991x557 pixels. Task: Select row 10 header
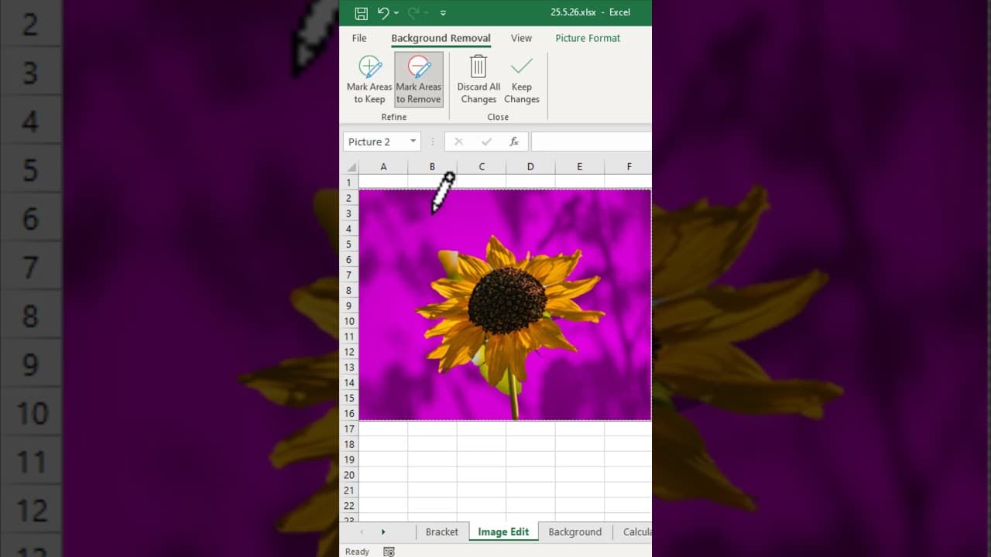tap(349, 321)
